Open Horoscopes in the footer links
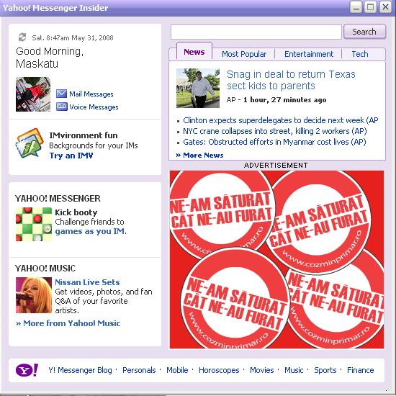Viewport: 396px width, 396px height. click(x=219, y=370)
